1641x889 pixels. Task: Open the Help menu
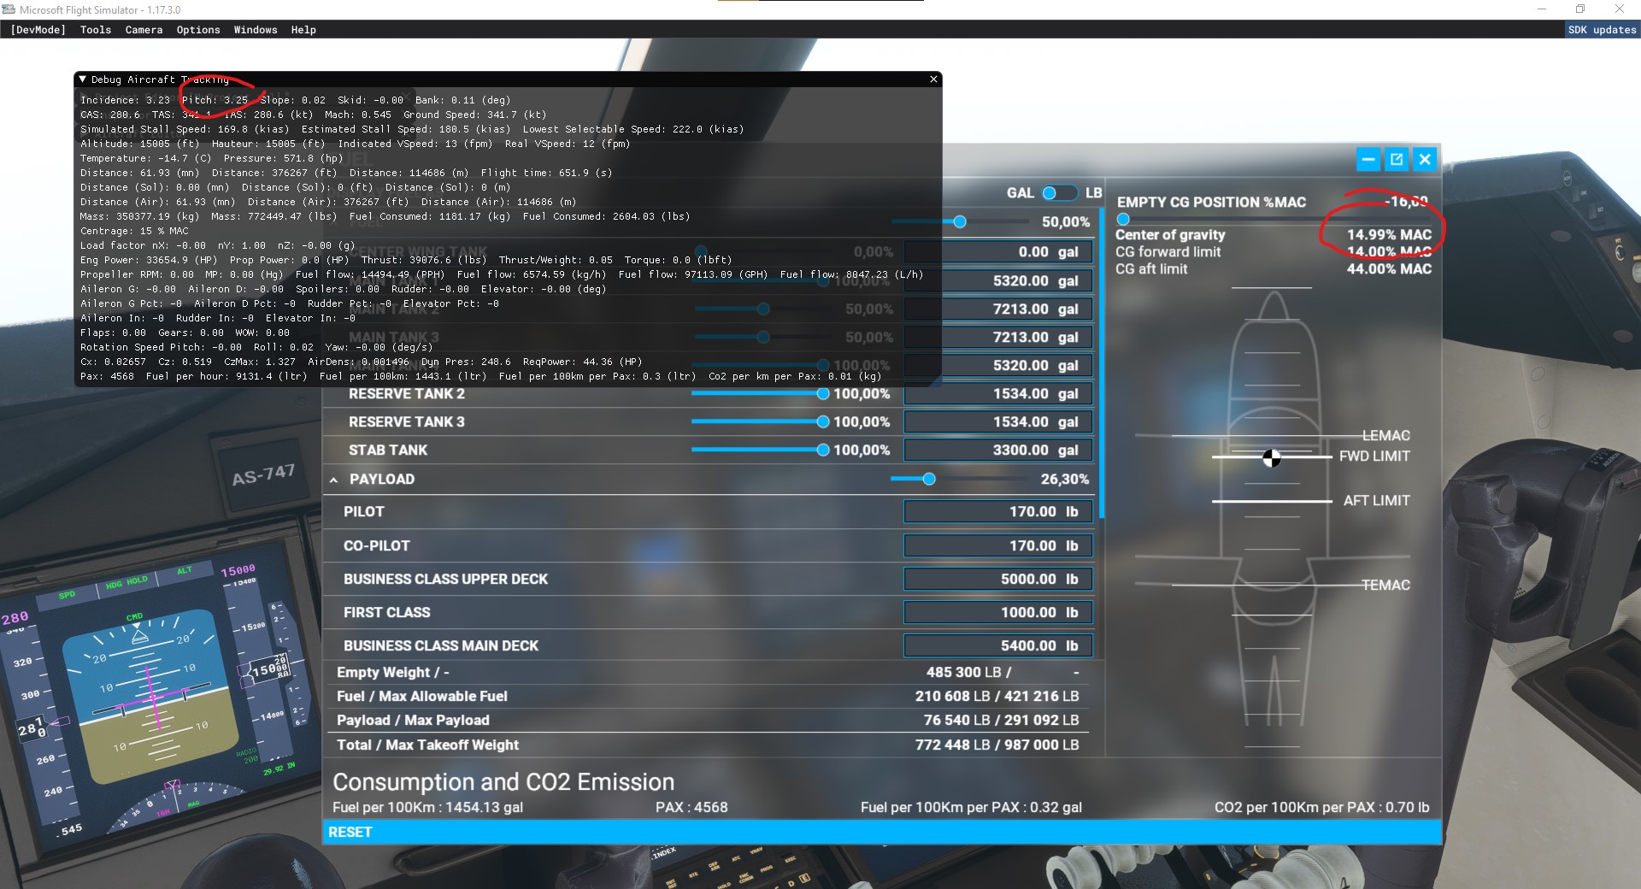[303, 30]
